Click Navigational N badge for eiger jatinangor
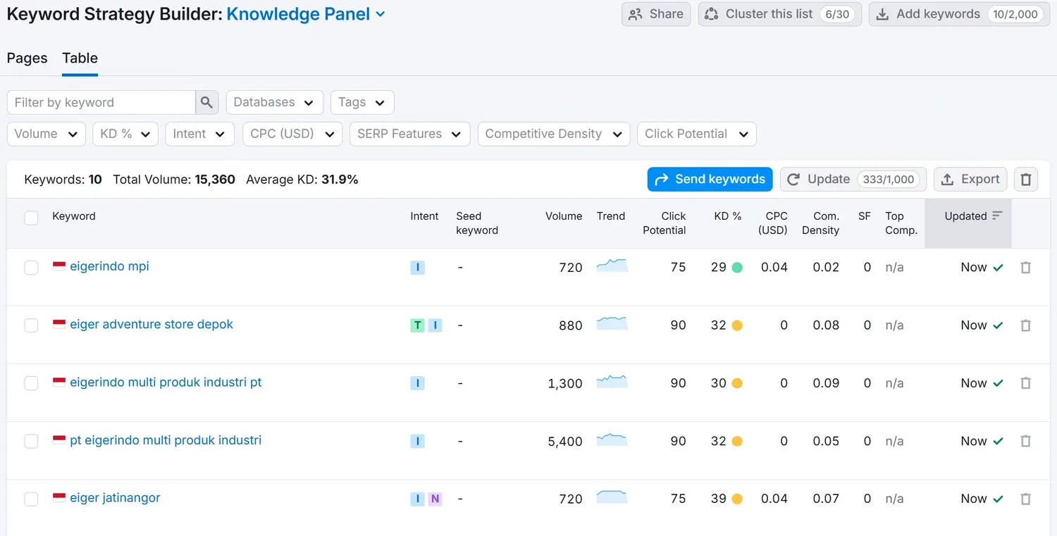This screenshot has width=1057, height=536. click(x=435, y=499)
